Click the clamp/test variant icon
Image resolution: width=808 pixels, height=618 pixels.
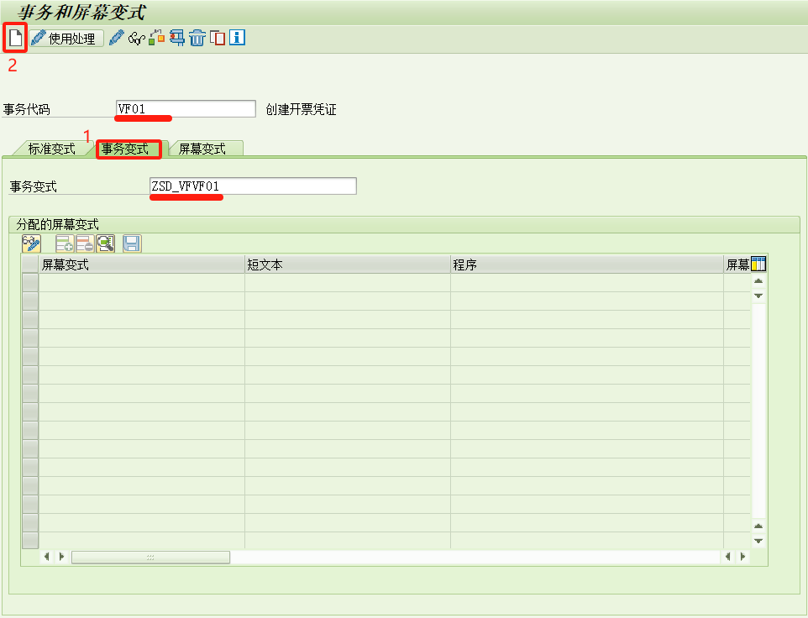[x=176, y=38]
